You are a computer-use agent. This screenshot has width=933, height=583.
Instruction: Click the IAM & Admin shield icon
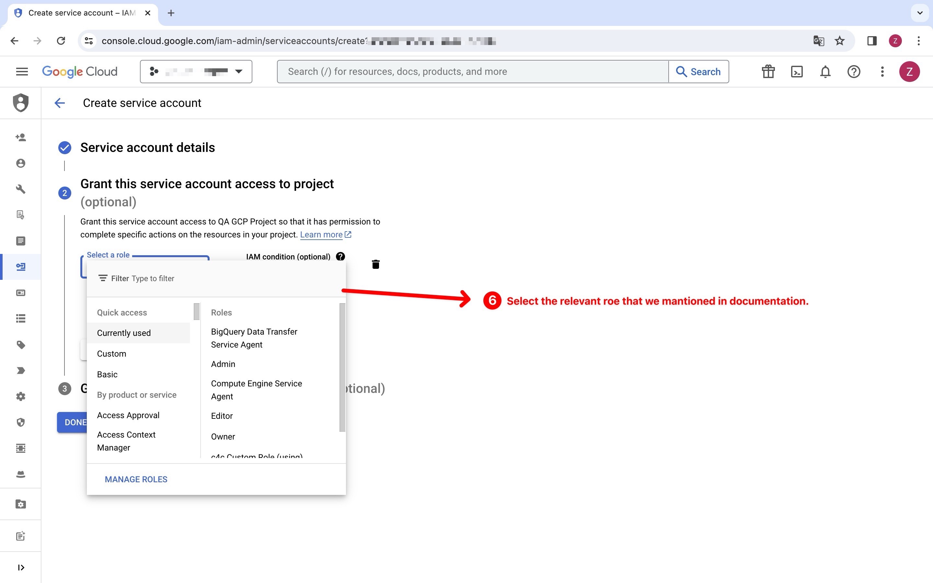21,103
